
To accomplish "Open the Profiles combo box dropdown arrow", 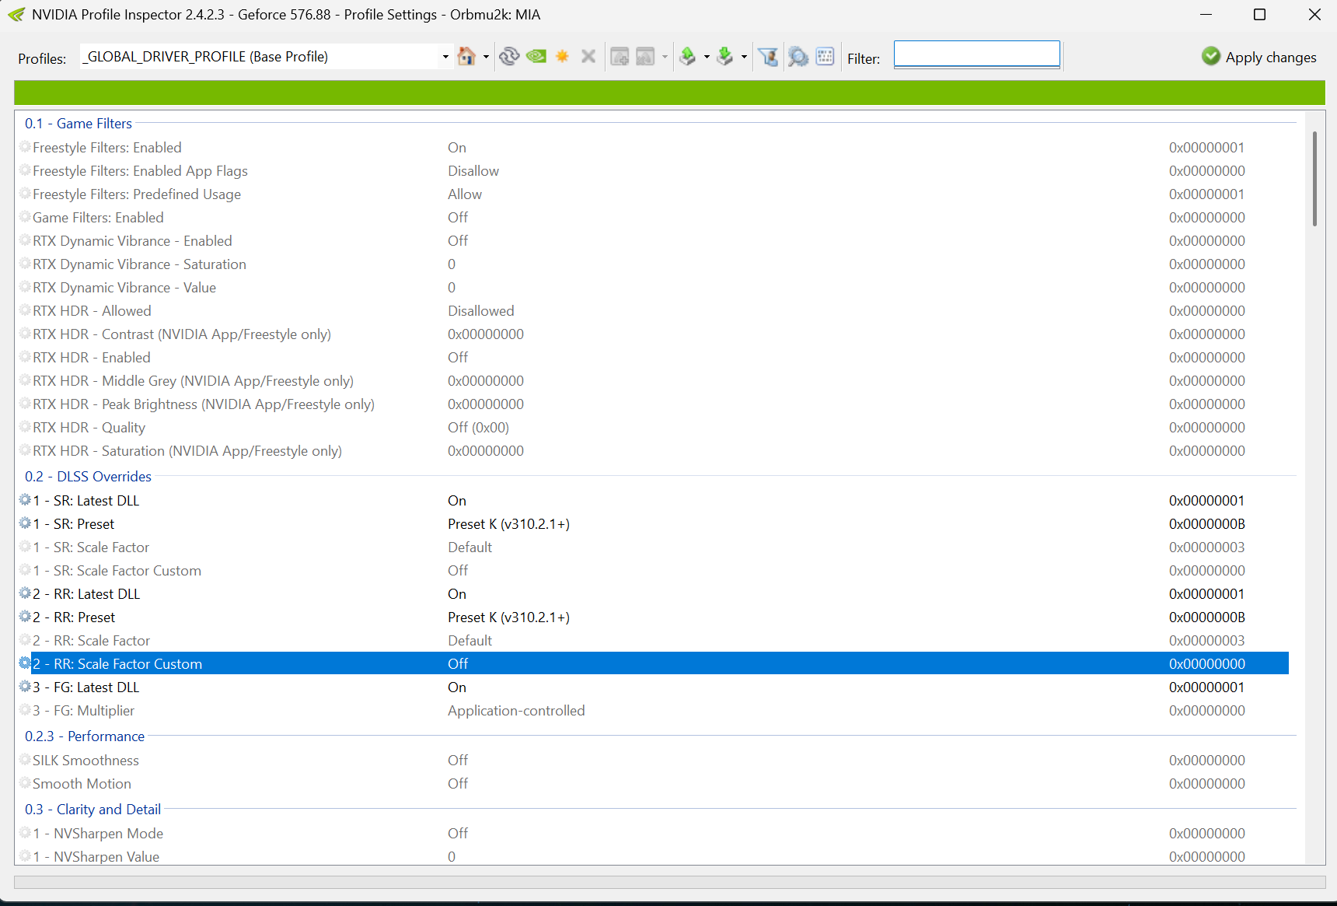I will pyautogui.click(x=445, y=57).
